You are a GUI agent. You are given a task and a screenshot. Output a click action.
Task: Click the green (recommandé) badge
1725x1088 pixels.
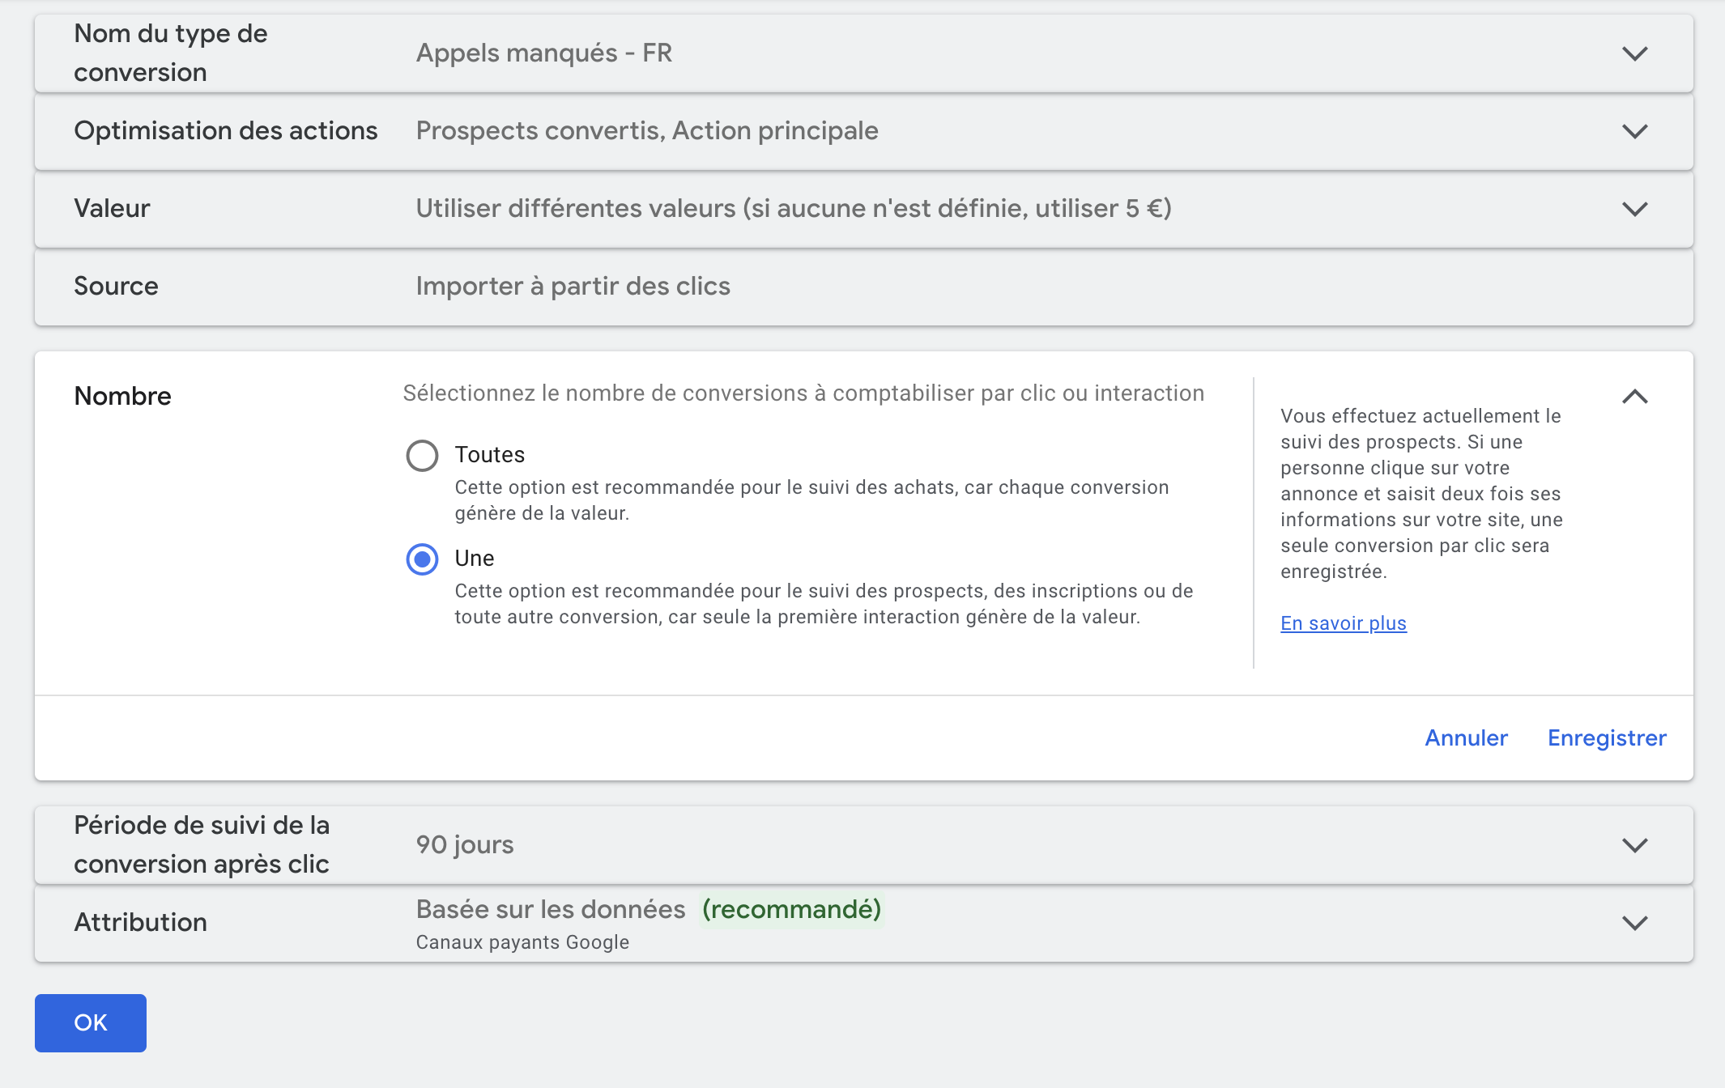[x=792, y=910]
